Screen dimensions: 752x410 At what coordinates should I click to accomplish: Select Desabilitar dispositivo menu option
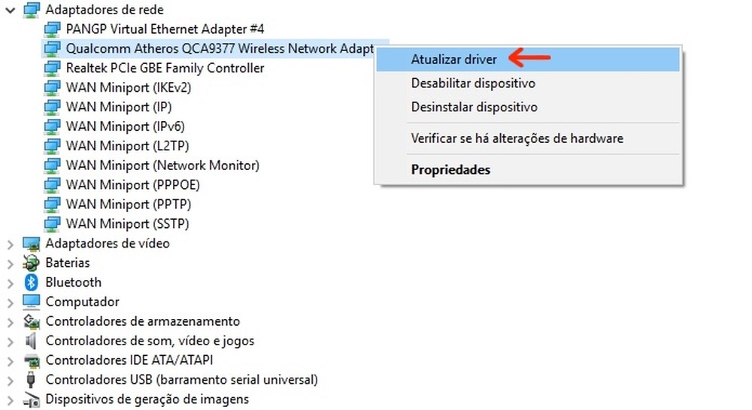473,83
